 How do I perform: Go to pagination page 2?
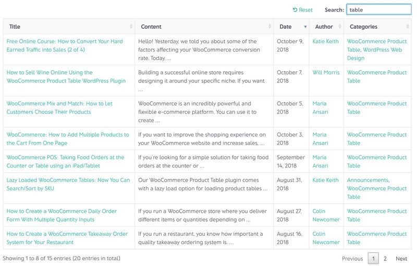(x=385, y=259)
